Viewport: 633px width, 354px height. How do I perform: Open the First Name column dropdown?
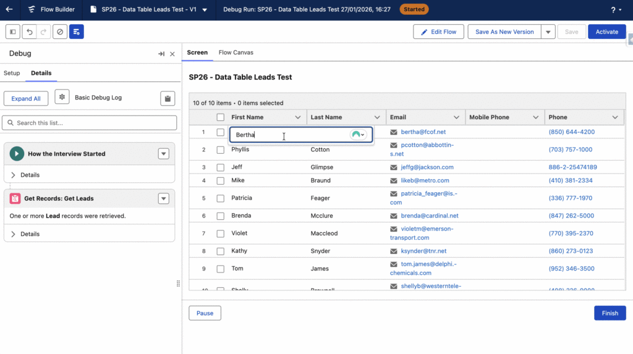[x=297, y=117]
